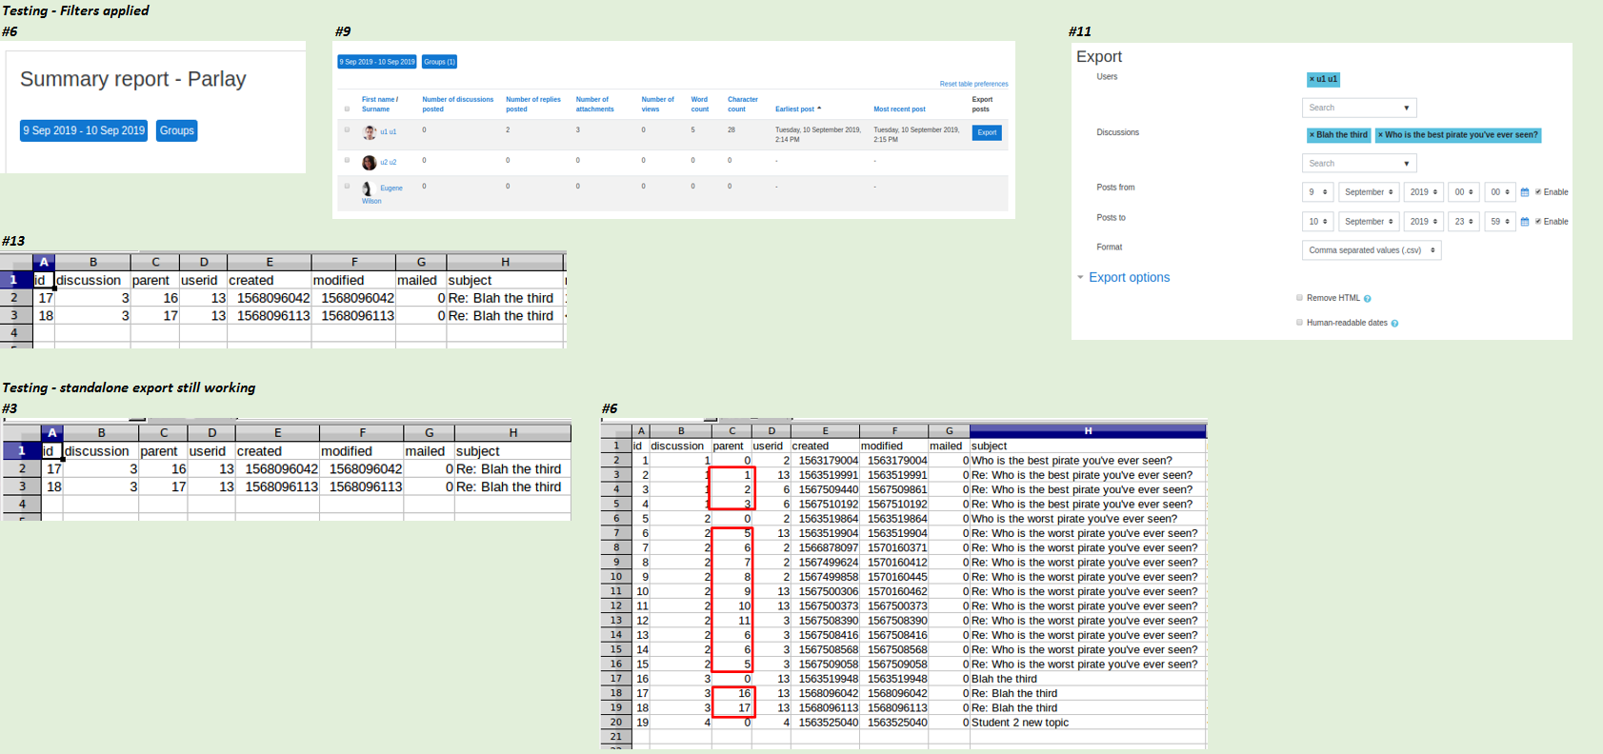The width and height of the screenshot is (1603, 754).
Task: Open Posts to day dropdown showing 10
Action: pos(1318,222)
